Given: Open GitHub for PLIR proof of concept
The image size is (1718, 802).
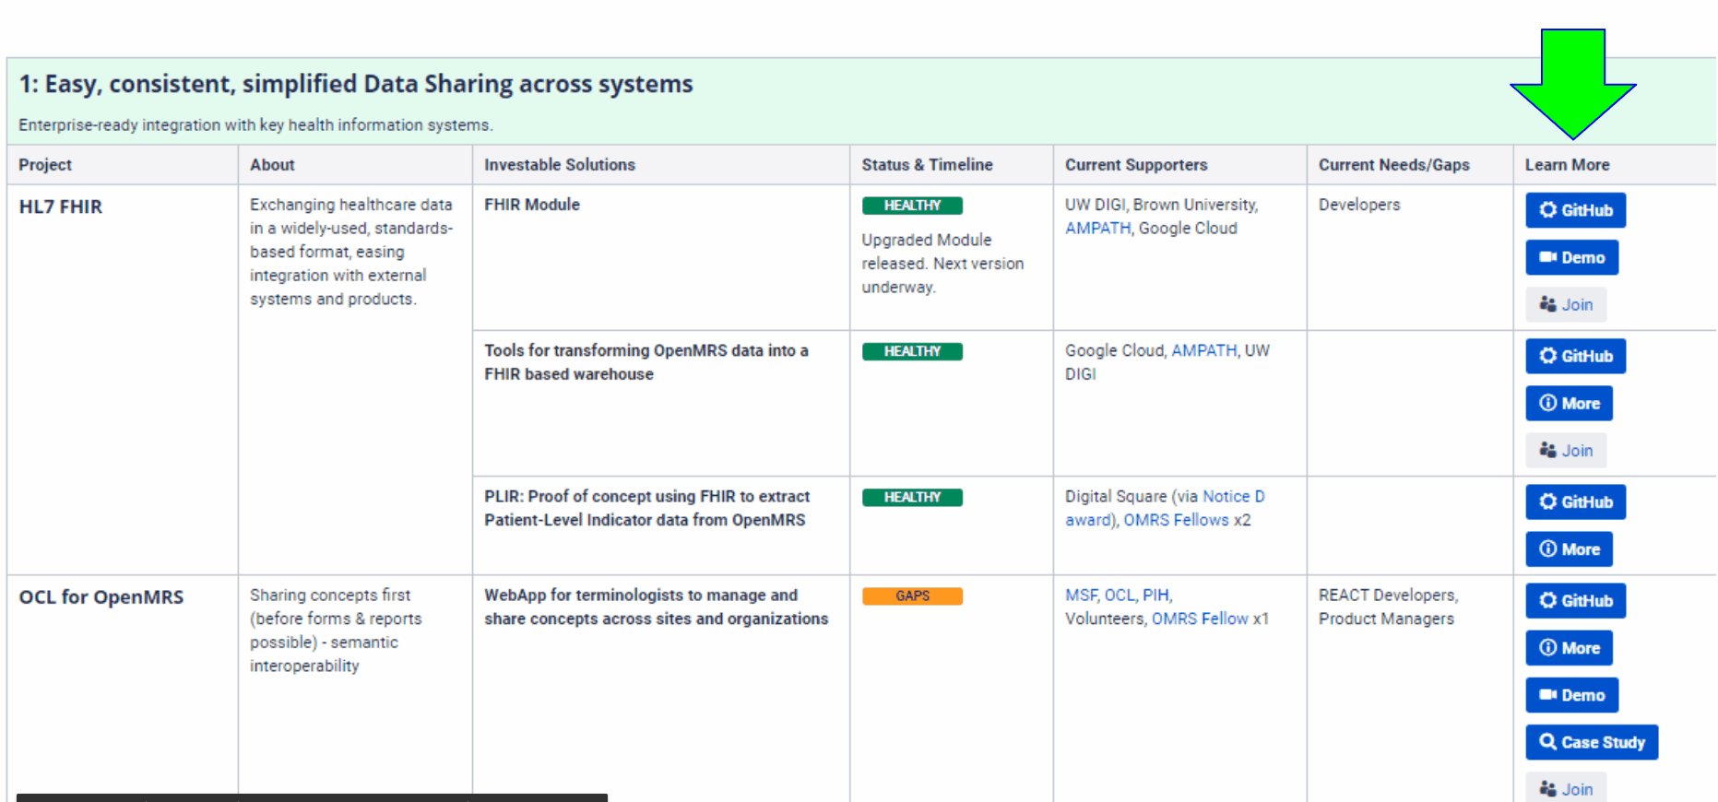Looking at the screenshot, I should pos(1575,501).
